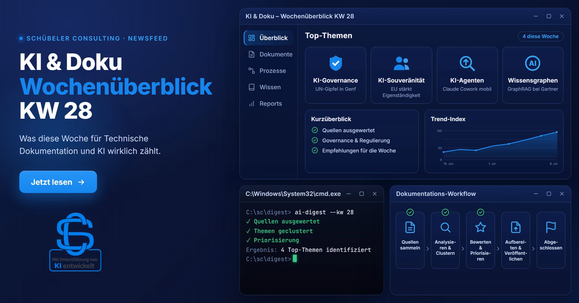Minimize the cmd.exe window
This screenshot has height=303, width=579.
[349, 194]
